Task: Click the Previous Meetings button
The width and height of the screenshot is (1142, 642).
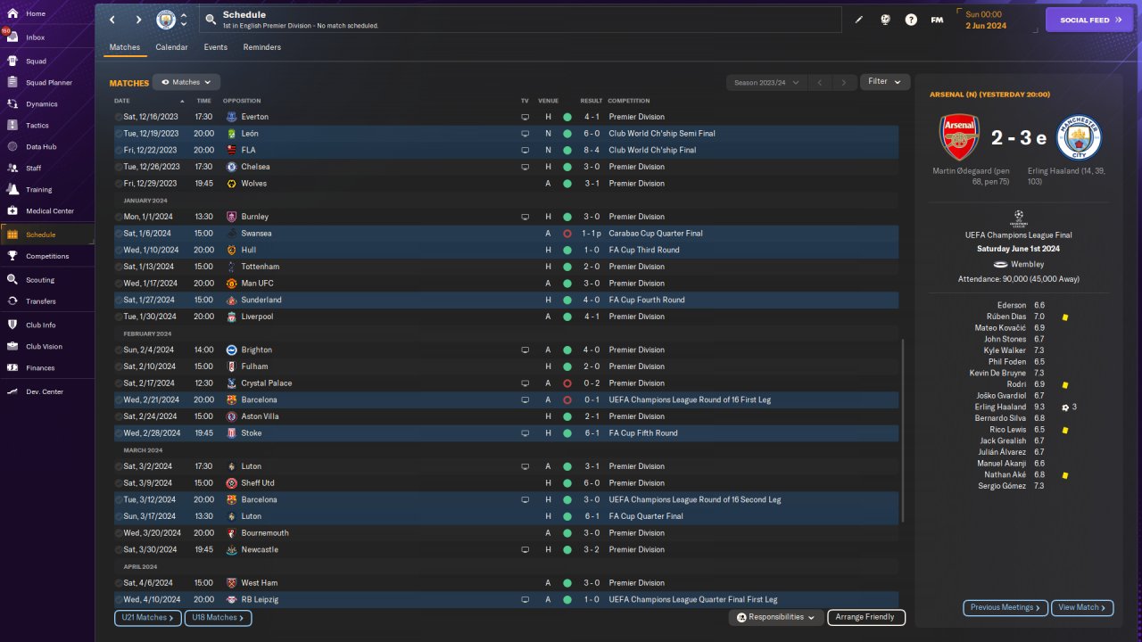Action: tap(1005, 608)
